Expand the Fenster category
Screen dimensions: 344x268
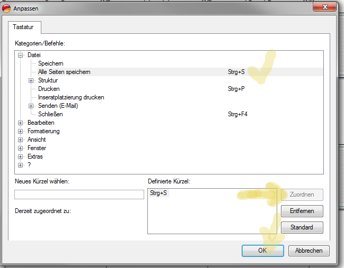coord(21,148)
